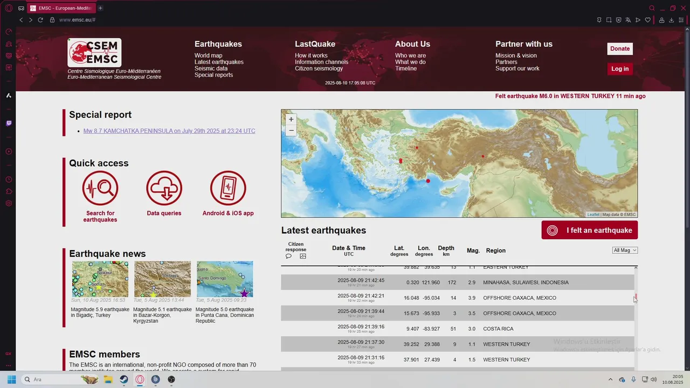Click the Windows taskbar search box

click(x=60, y=379)
